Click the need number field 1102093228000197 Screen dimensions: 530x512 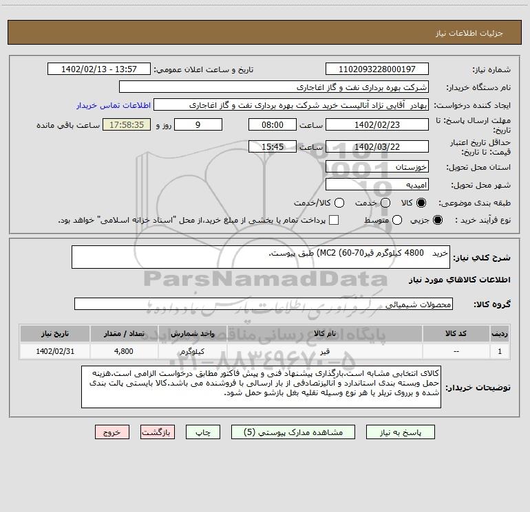(x=377, y=69)
